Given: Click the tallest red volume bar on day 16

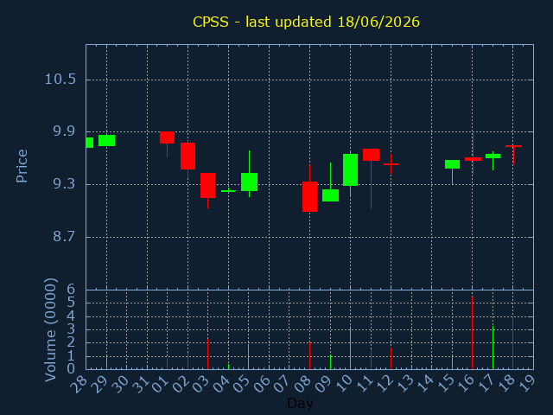Looking at the screenshot, I should coord(473,333).
